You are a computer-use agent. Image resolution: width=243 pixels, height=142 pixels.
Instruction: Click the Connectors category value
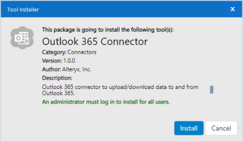82,52
